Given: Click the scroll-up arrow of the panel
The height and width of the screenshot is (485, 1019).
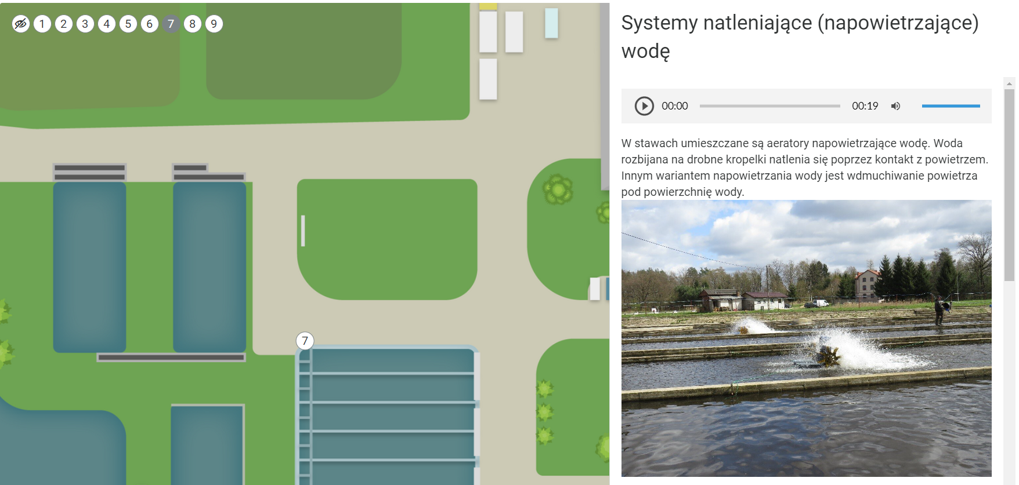Looking at the screenshot, I should point(1009,83).
